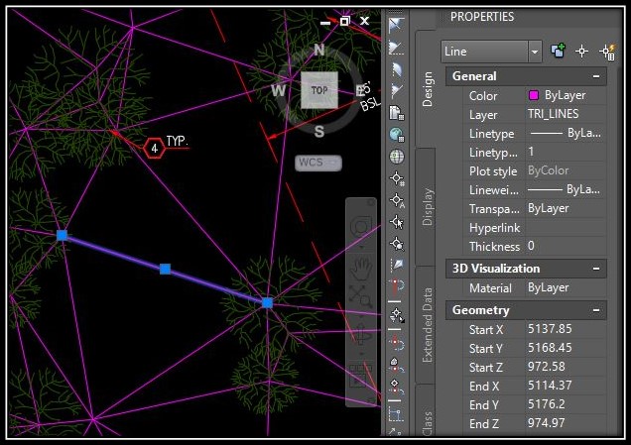Click the magenta Color swatch
631x445 pixels.
tap(534, 95)
